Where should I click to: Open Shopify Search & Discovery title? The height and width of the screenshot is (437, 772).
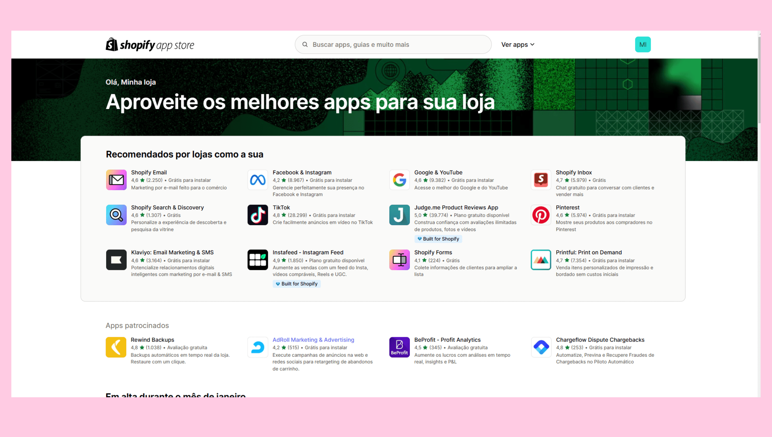pos(167,207)
